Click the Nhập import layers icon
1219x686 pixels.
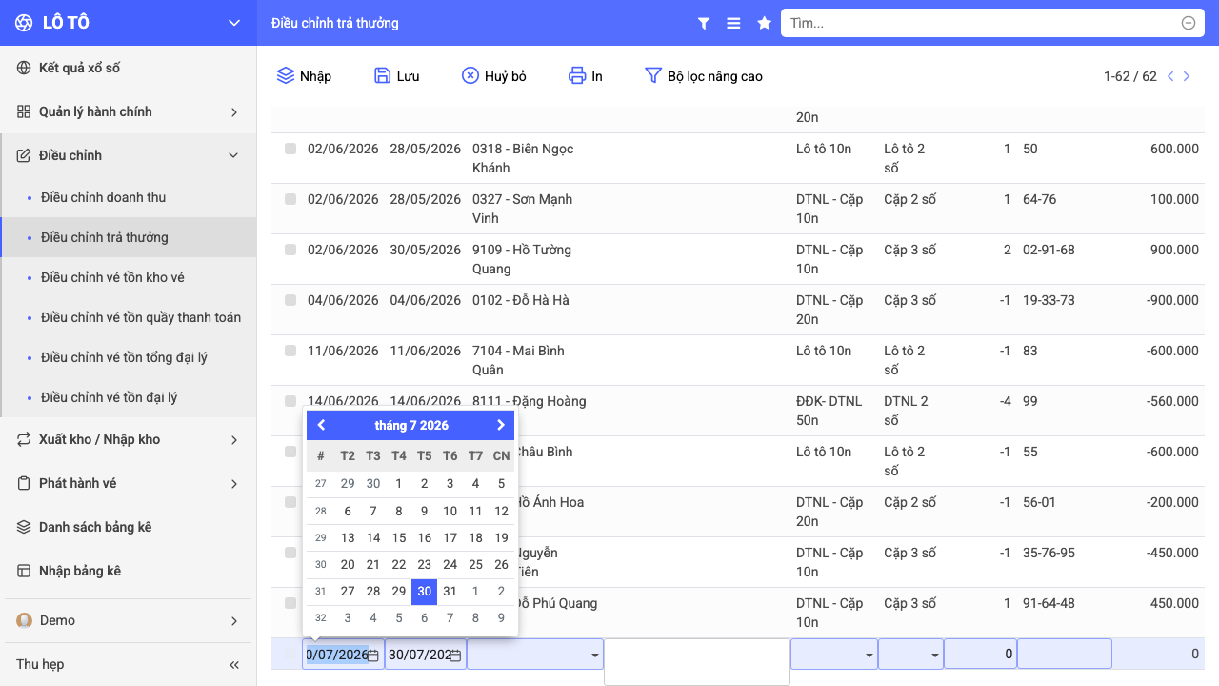pos(286,76)
